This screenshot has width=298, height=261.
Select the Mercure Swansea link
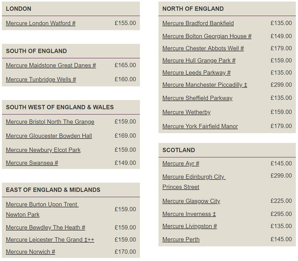click(32, 163)
